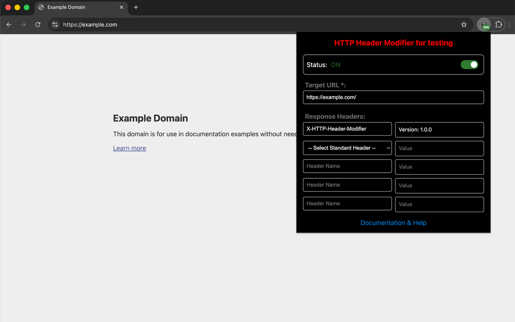Click the Target URL label

coord(325,85)
